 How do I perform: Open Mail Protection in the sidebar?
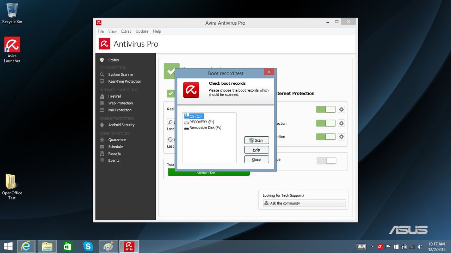(x=116, y=110)
